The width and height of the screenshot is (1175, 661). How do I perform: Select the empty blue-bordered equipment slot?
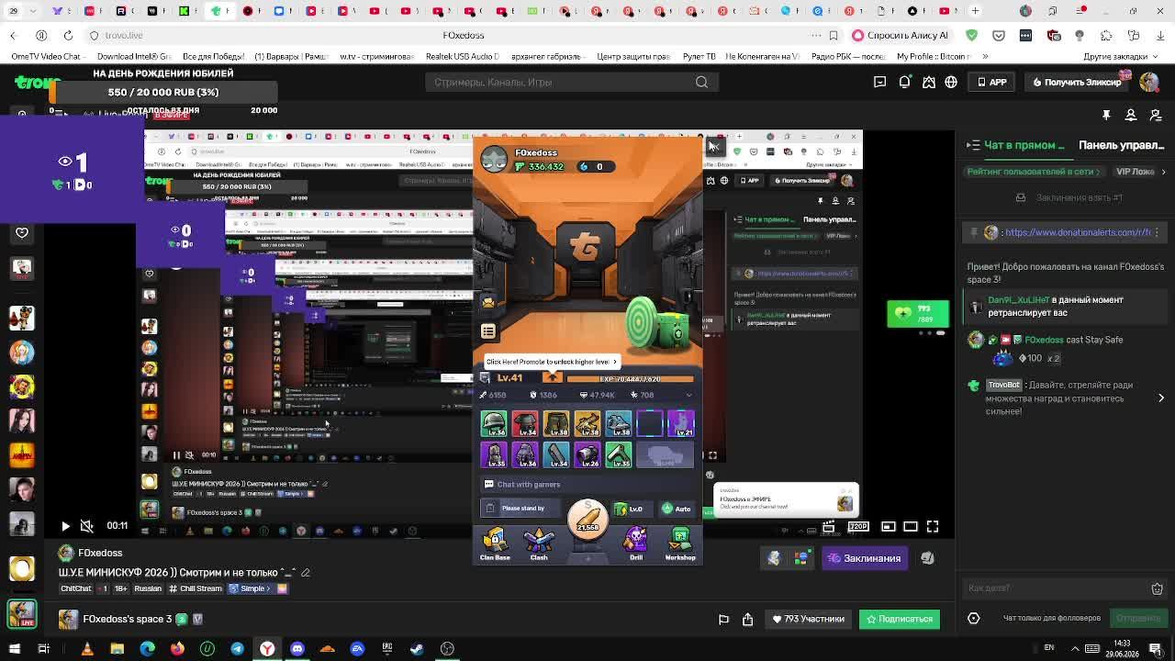650,423
